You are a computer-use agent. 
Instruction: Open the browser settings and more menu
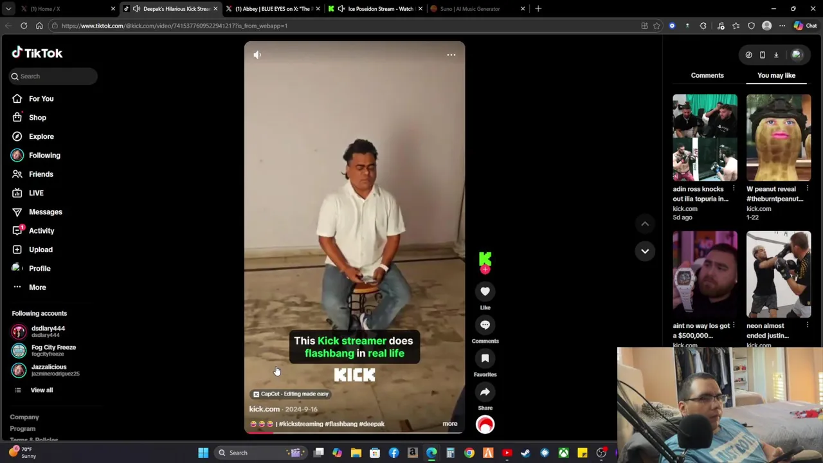click(782, 26)
